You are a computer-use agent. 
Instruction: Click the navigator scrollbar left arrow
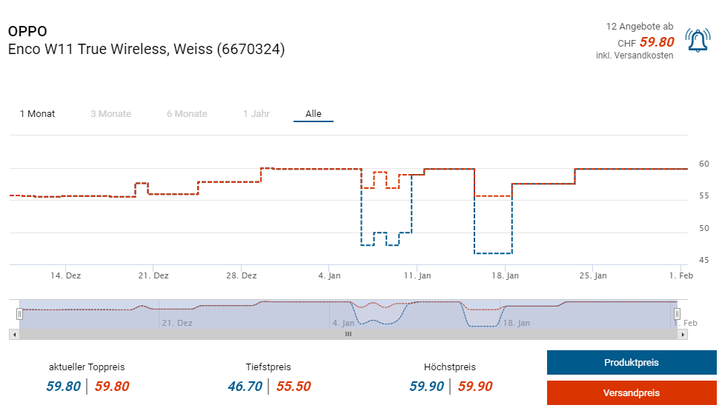coord(13,334)
